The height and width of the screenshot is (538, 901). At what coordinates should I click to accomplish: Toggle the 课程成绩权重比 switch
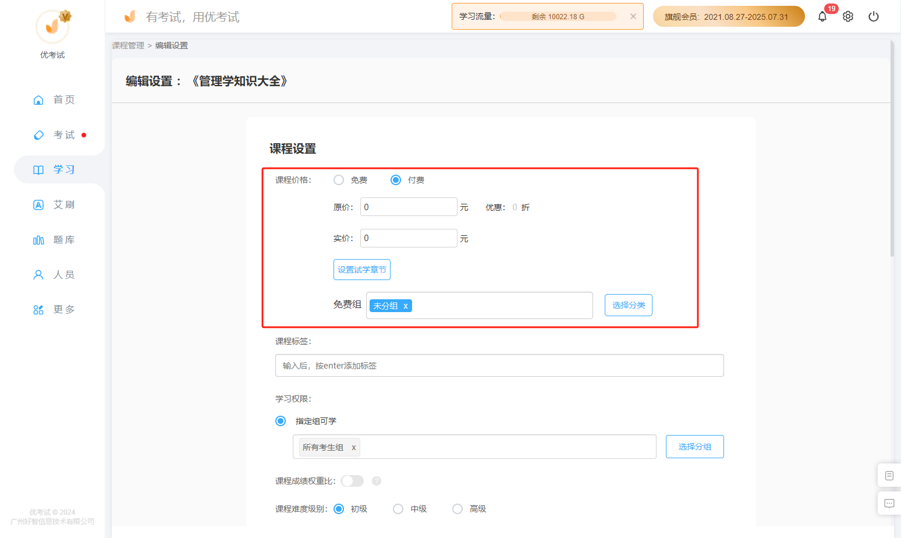[x=352, y=481]
